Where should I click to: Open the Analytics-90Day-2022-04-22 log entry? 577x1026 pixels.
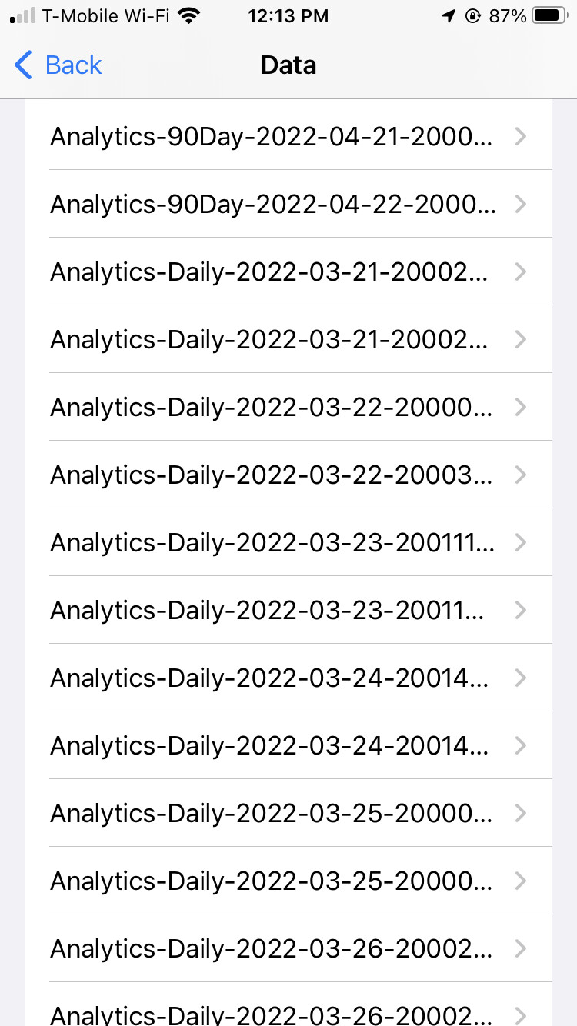pyautogui.click(x=273, y=205)
